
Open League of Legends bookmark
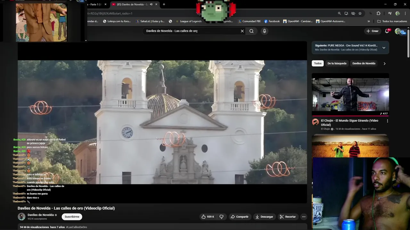pyautogui.click(x=188, y=21)
